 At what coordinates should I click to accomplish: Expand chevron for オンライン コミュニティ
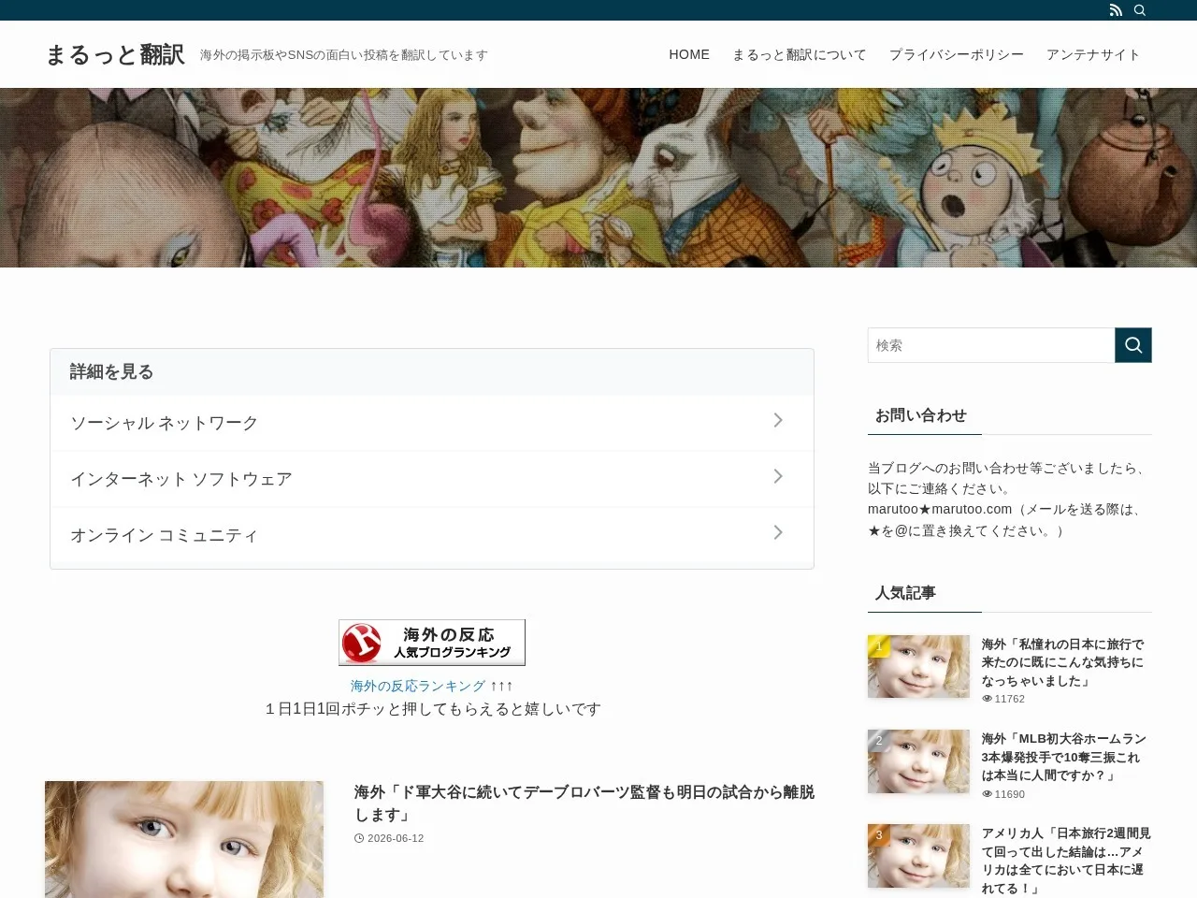[778, 533]
